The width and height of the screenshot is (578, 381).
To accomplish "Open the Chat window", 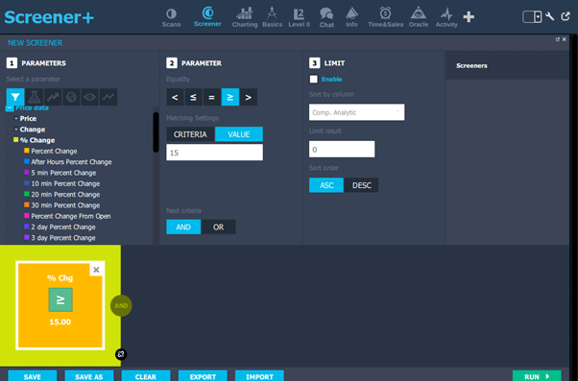I will pos(326,17).
